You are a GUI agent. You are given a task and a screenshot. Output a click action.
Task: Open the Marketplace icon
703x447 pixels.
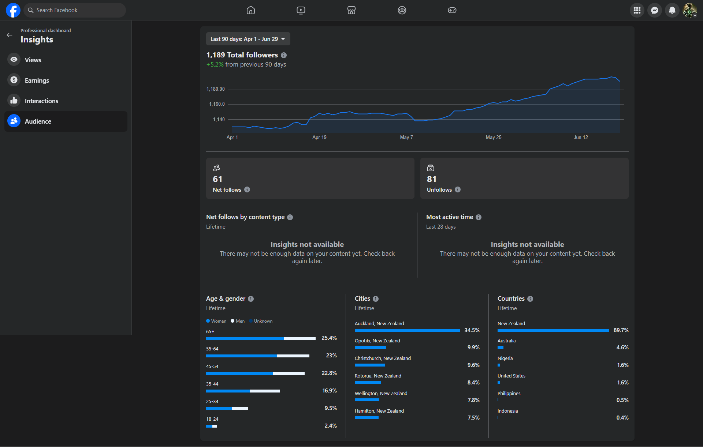coord(351,10)
